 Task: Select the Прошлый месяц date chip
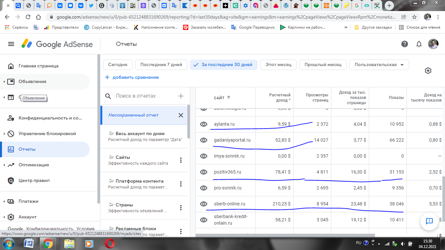[323, 64]
